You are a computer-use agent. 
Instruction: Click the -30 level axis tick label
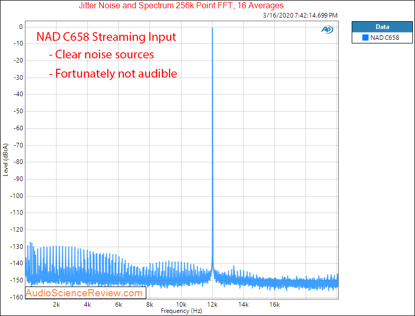coord(18,78)
